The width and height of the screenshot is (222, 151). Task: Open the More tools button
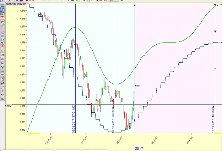tap(2, 95)
